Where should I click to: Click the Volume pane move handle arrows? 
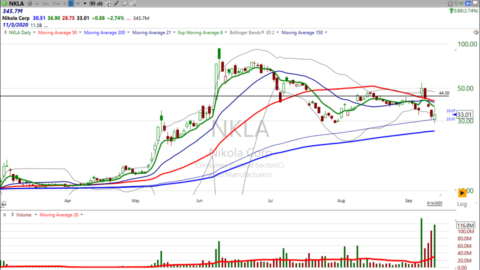pos(12,214)
